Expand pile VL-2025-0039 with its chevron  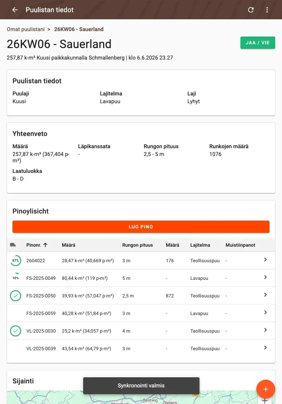point(265,347)
